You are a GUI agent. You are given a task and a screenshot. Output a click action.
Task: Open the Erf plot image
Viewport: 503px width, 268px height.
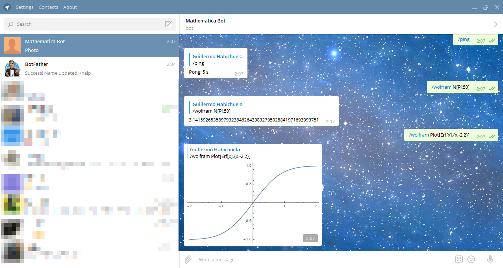(x=253, y=202)
